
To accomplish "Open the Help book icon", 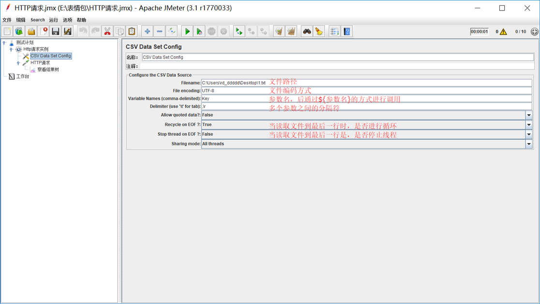I will click(x=347, y=31).
